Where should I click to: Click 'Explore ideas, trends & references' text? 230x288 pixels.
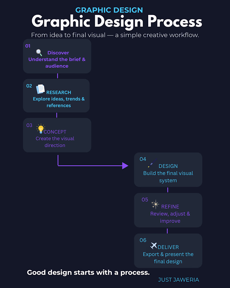pyautogui.click(x=59, y=102)
